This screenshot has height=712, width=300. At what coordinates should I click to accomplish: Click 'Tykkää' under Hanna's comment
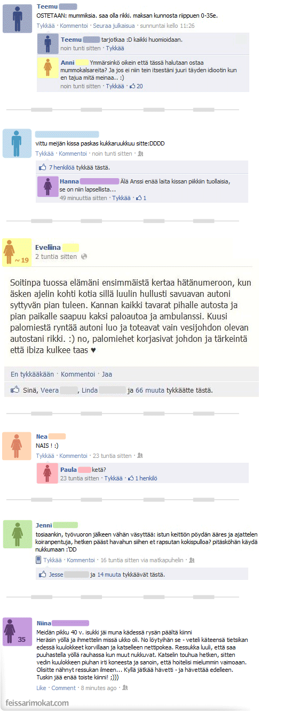(122, 198)
